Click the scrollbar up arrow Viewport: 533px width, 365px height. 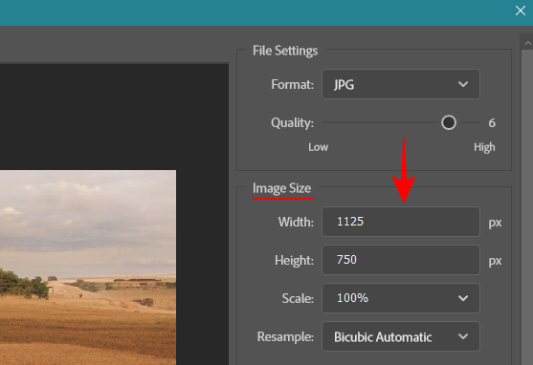click(x=527, y=43)
